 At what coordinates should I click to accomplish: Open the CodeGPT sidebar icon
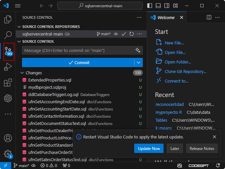[8, 98]
